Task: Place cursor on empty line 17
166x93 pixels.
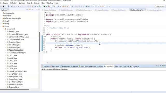Action: (x=106, y=43)
